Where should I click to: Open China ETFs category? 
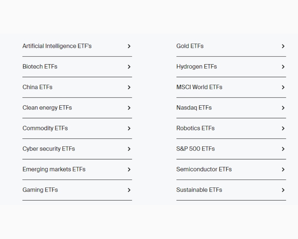pos(77,87)
